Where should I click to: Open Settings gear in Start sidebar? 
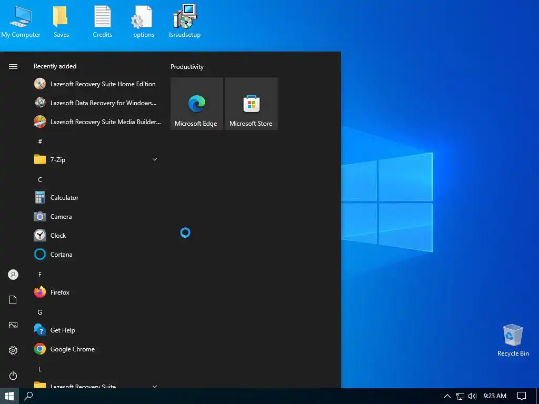tap(13, 350)
